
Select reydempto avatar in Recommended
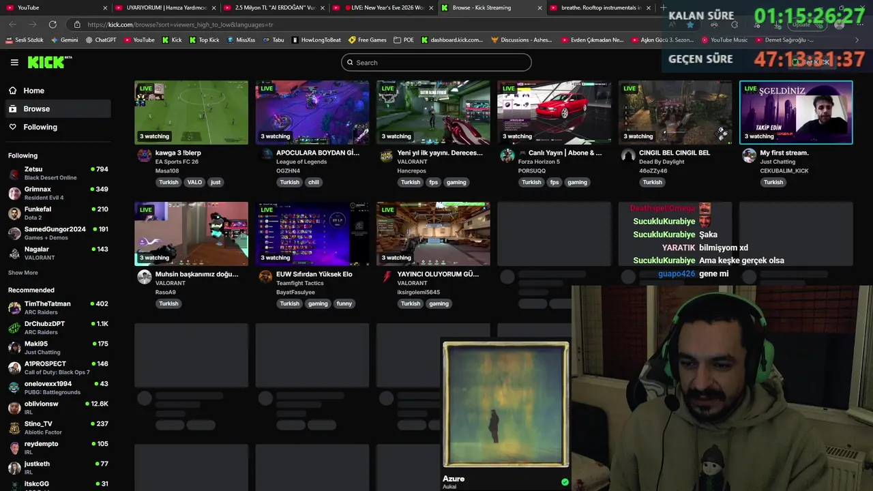click(14, 448)
